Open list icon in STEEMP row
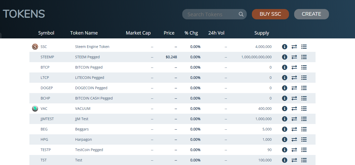This screenshot has width=355, height=165. coord(304,57)
